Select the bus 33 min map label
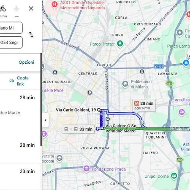The width and height of the screenshot is (190, 190). click(78, 129)
